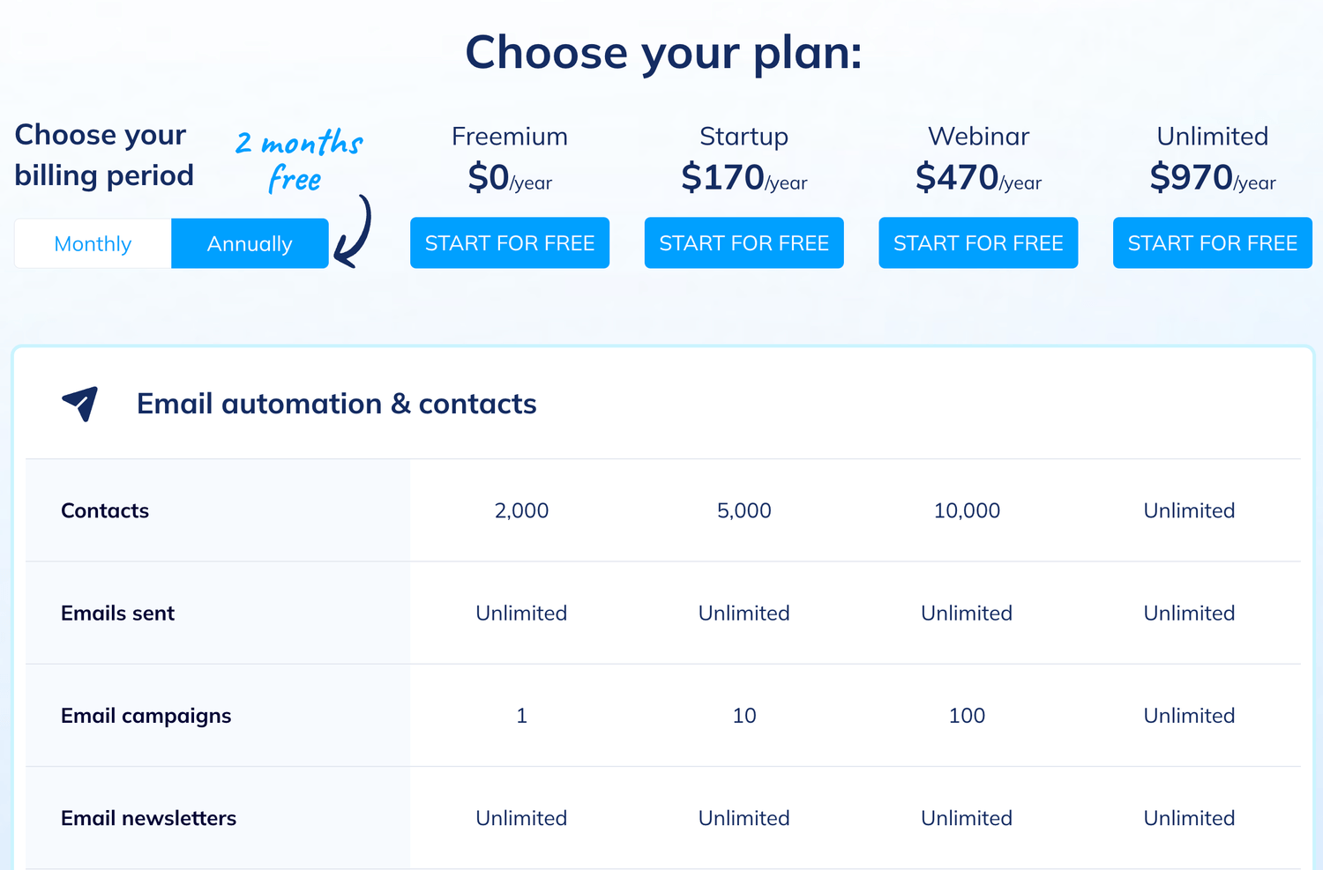The height and width of the screenshot is (870, 1323).
Task: Click the Email campaigns row label
Action: click(146, 716)
